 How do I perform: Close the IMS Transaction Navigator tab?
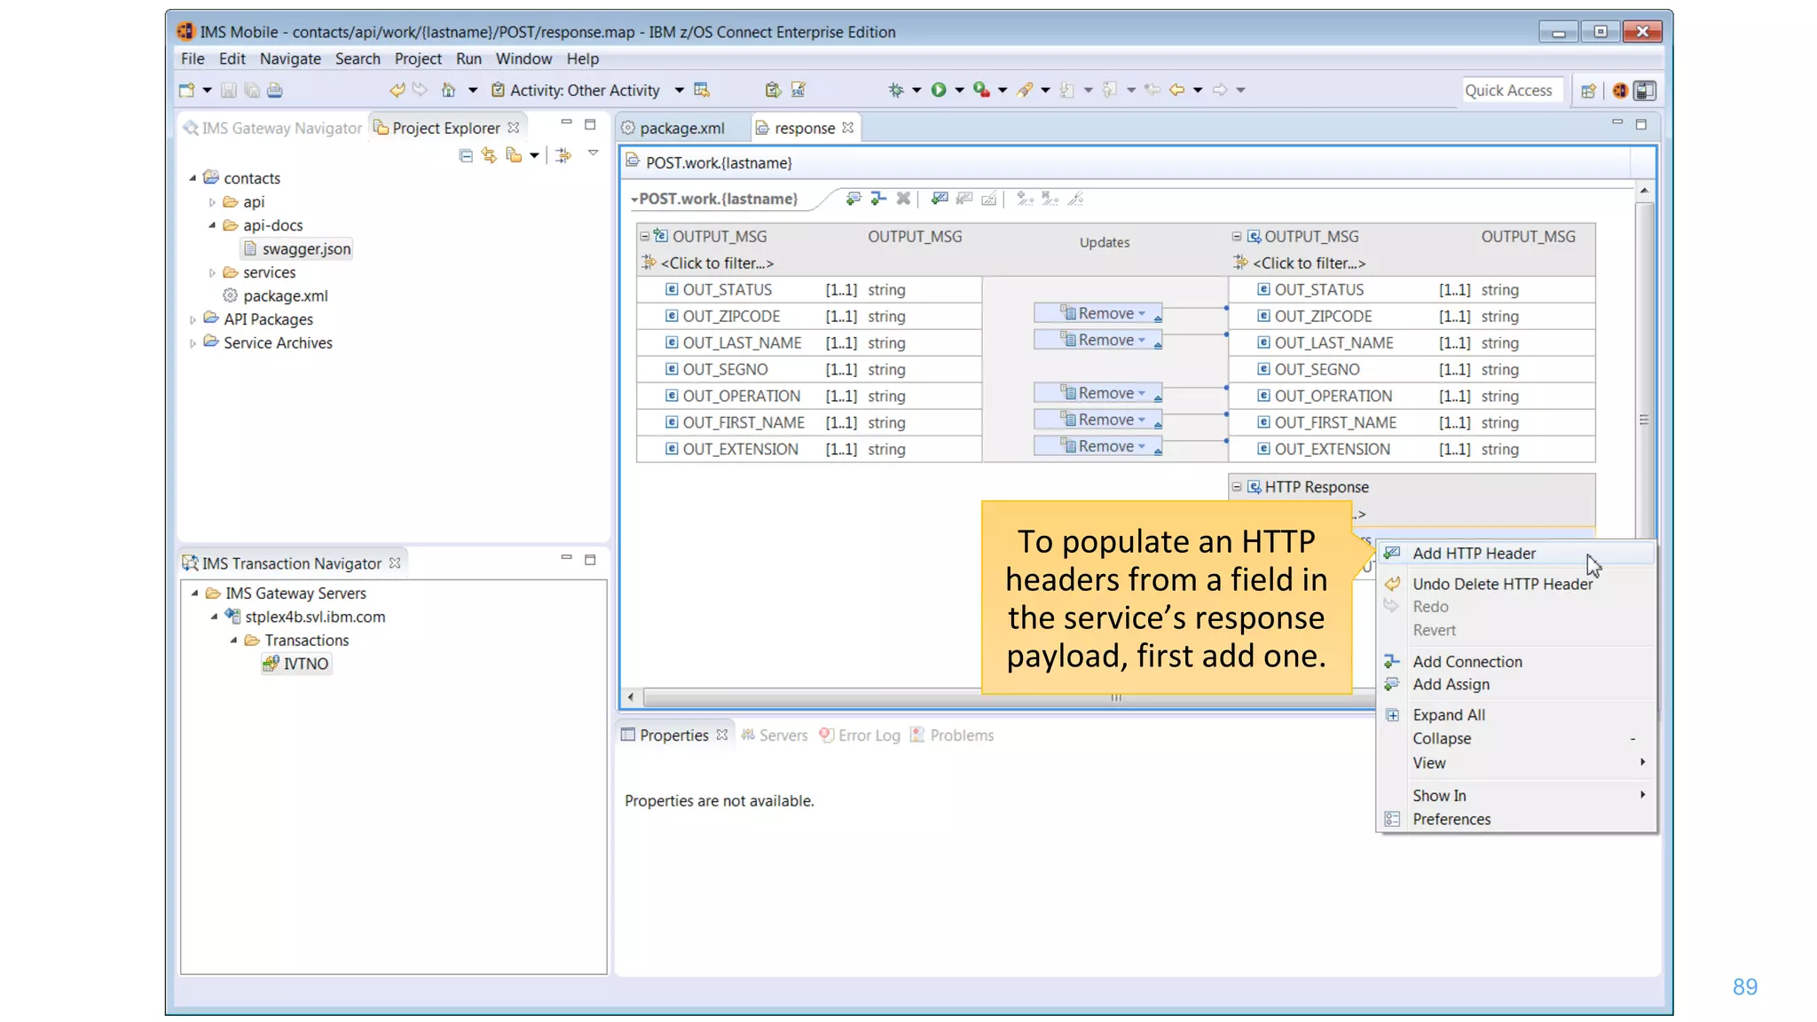pyautogui.click(x=395, y=563)
